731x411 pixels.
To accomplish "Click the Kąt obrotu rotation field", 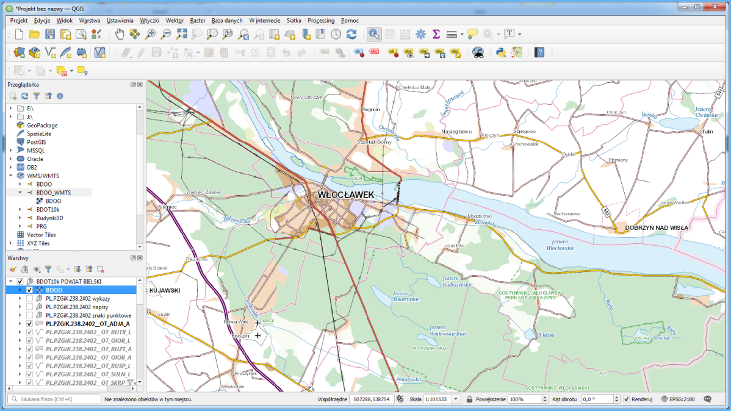I will tap(597, 399).
